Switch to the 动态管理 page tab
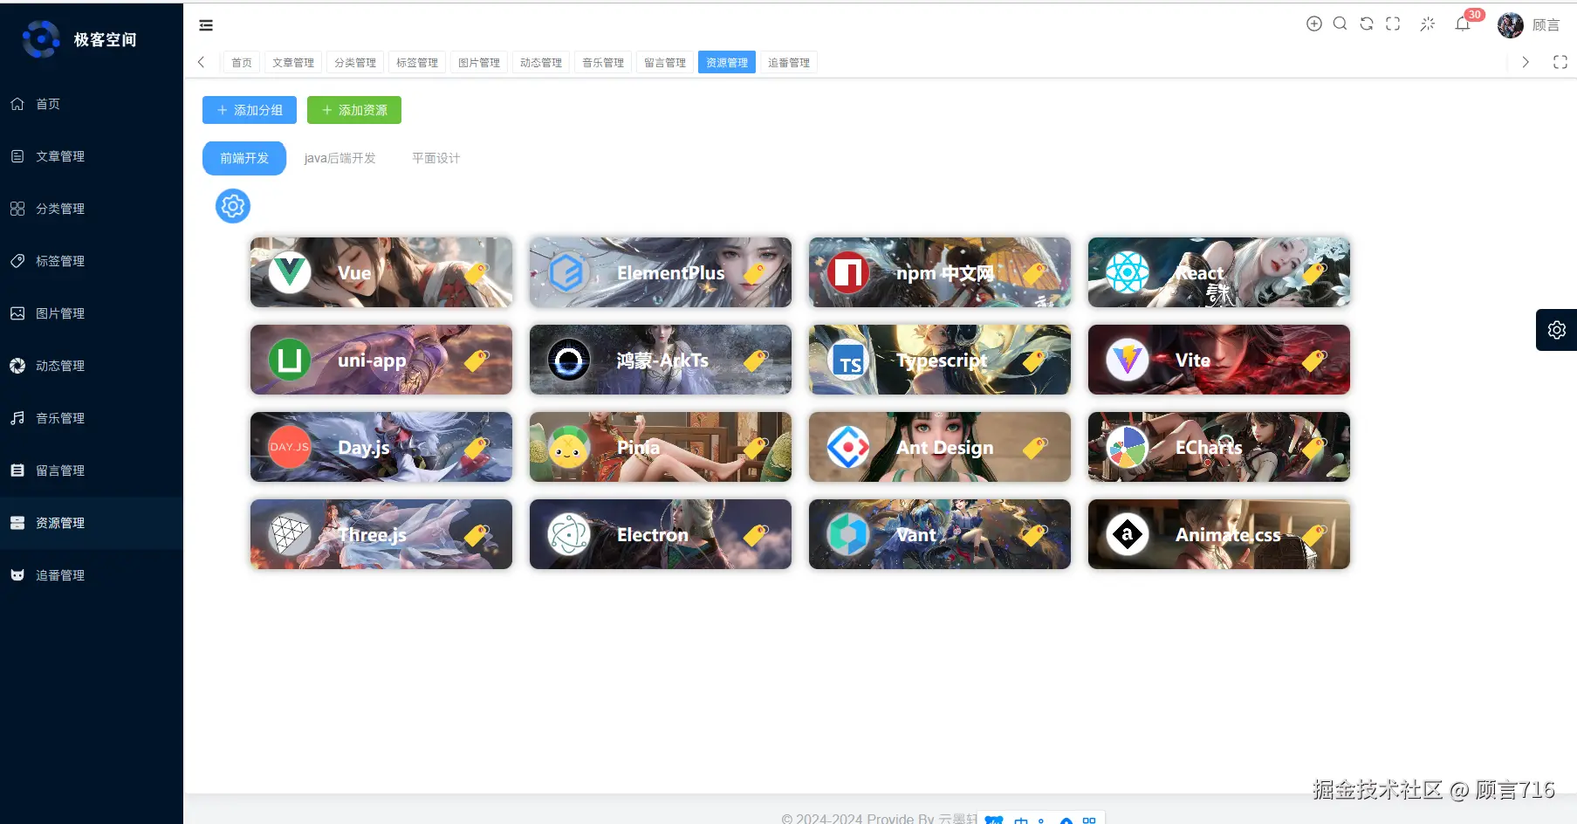Image resolution: width=1577 pixels, height=824 pixels. (541, 63)
